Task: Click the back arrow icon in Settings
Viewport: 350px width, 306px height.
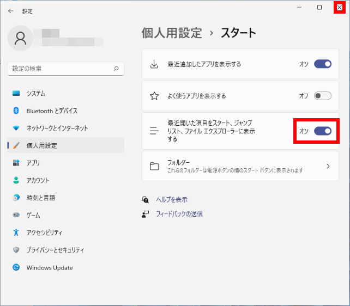Action: coord(10,11)
